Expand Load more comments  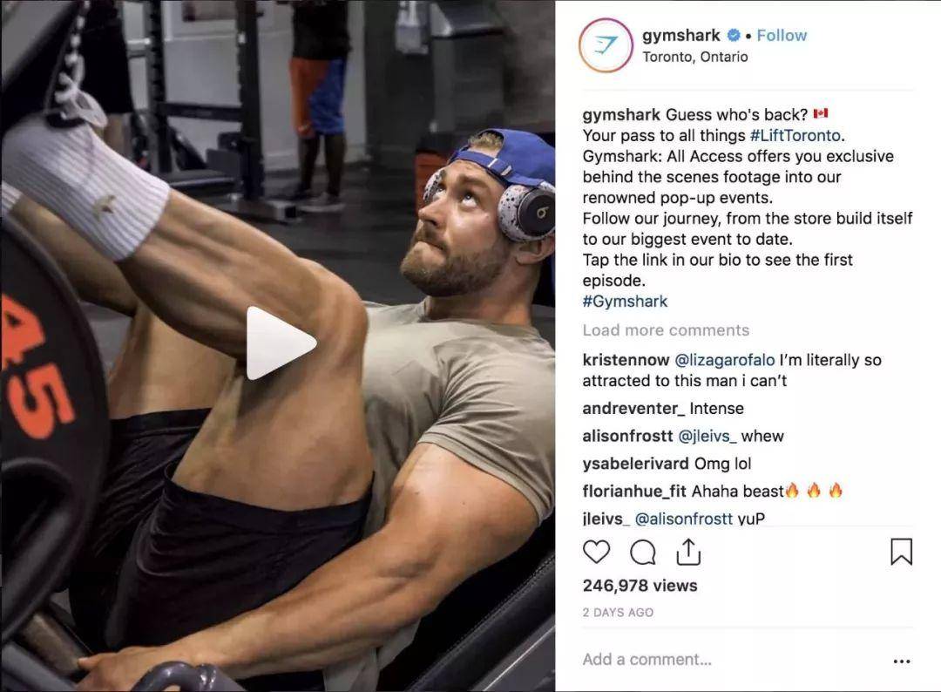(x=666, y=330)
